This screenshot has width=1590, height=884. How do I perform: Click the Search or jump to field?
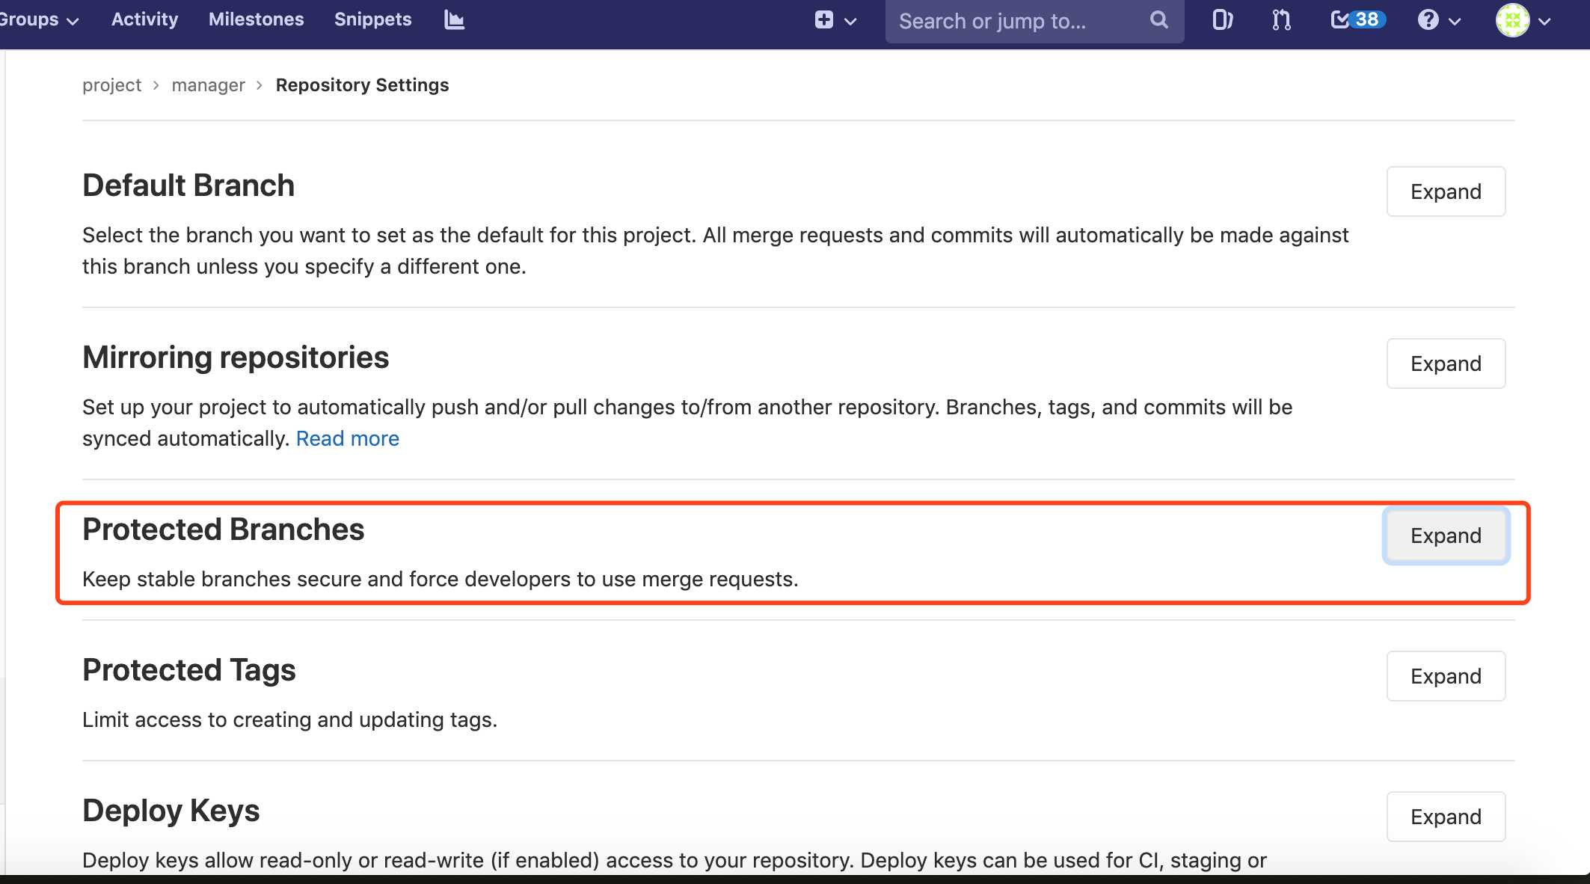(x=1033, y=21)
